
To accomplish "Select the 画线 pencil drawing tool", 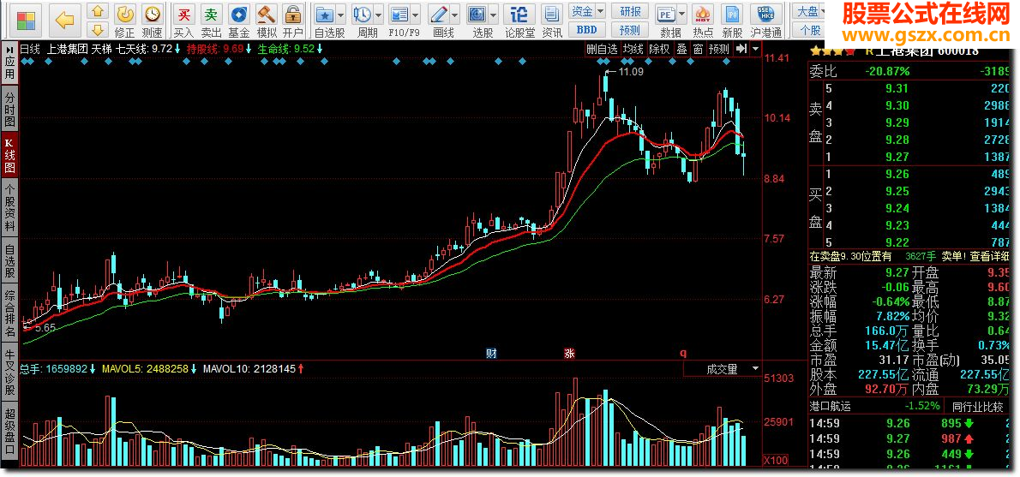I will click(439, 14).
